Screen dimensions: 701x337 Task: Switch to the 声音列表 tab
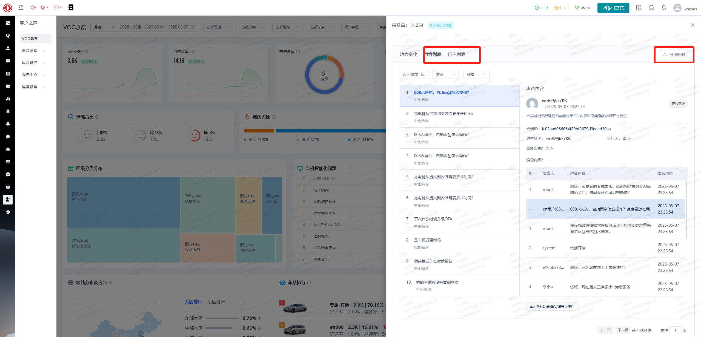click(433, 54)
